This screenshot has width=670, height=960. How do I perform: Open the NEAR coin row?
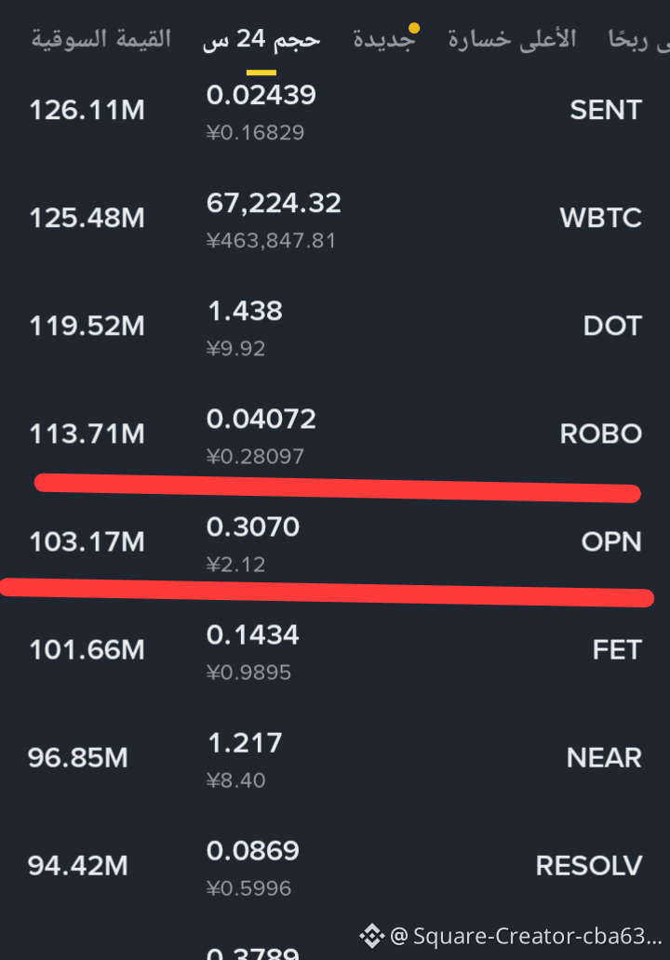tap(335, 758)
